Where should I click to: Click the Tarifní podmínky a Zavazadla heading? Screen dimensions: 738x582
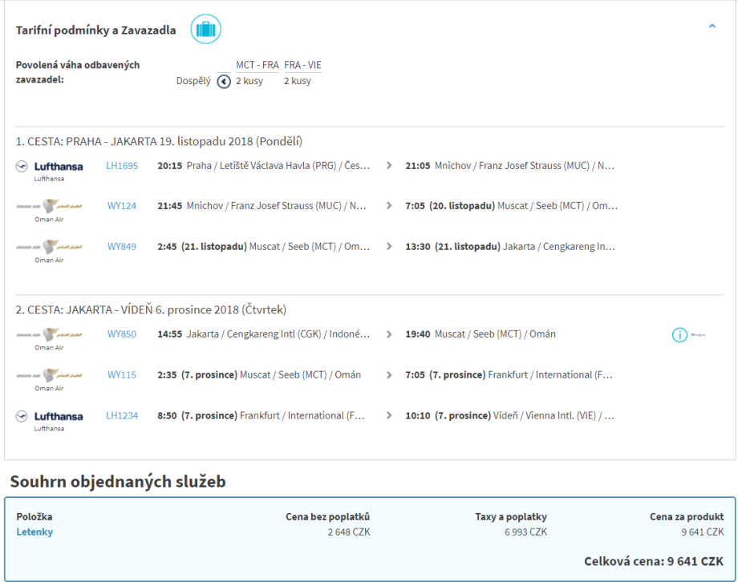click(96, 30)
